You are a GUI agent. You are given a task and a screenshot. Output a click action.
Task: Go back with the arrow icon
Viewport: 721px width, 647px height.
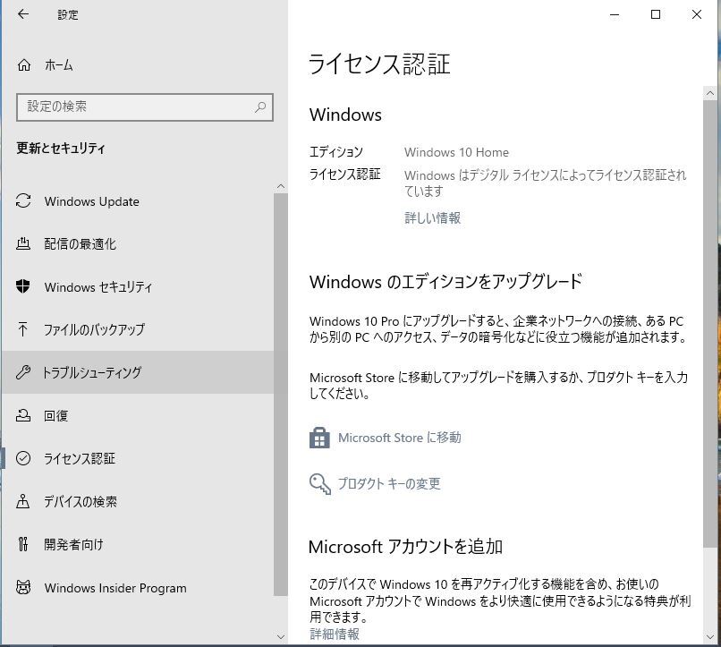tap(22, 14)
